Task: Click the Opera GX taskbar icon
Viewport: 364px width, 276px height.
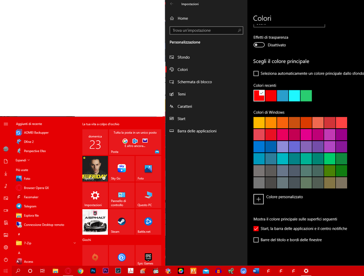Action: coord(68,271)
